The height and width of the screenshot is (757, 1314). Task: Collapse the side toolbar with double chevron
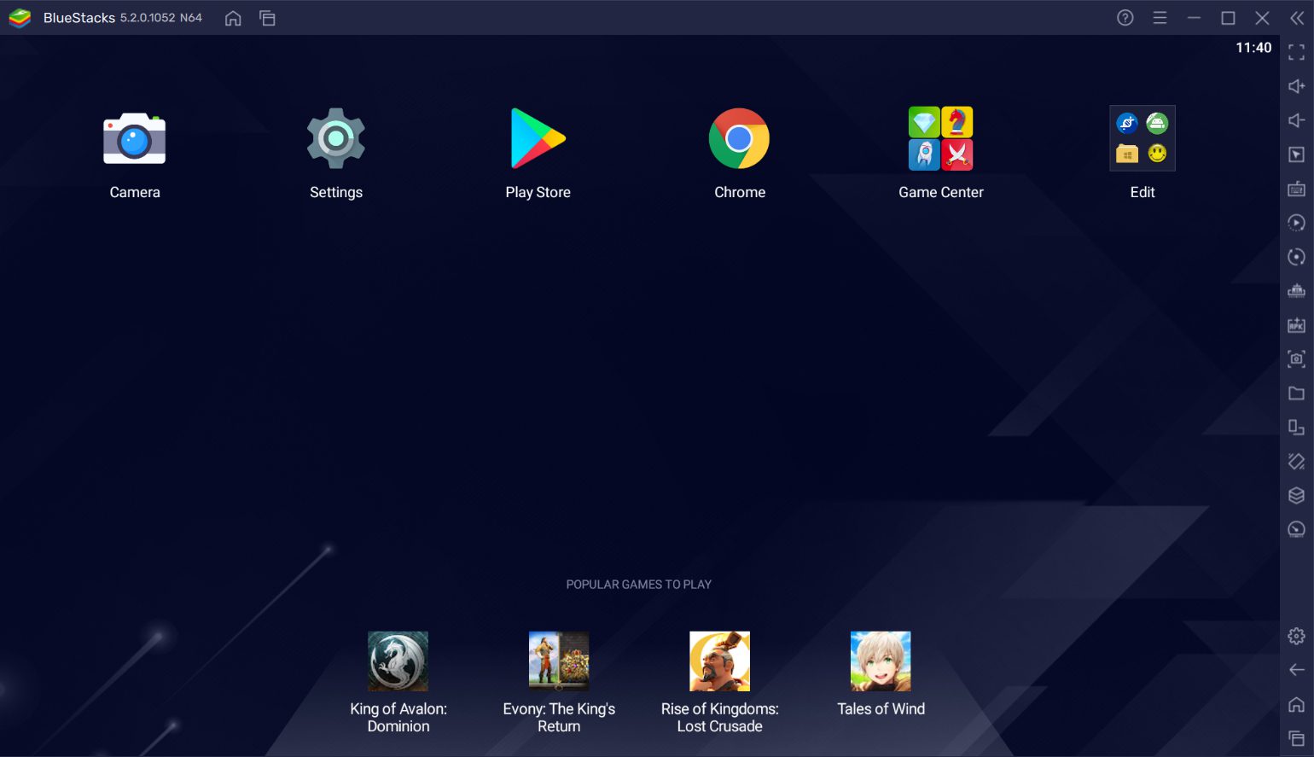[x=1297, y=18]
